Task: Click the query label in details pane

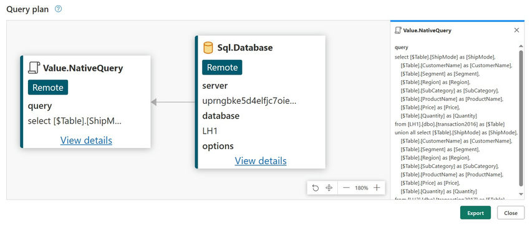Action: coord(401,47)
